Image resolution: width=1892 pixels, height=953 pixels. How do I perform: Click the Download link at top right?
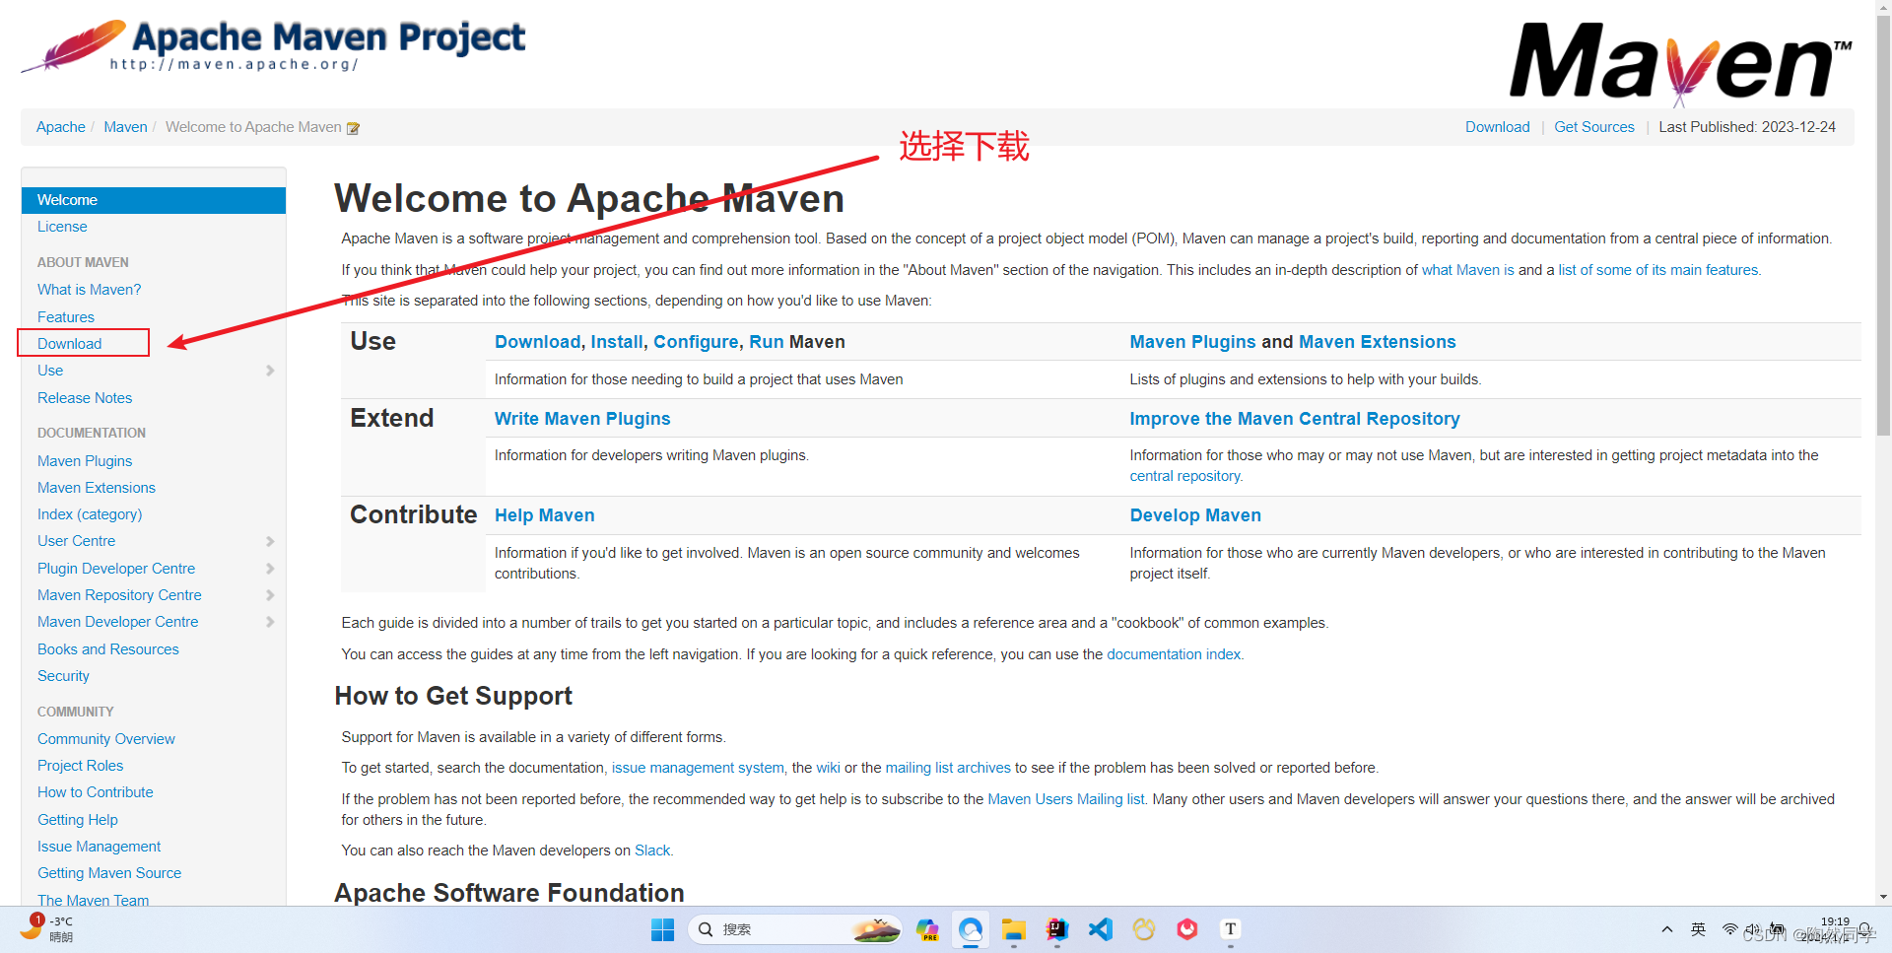[1497, 126]
